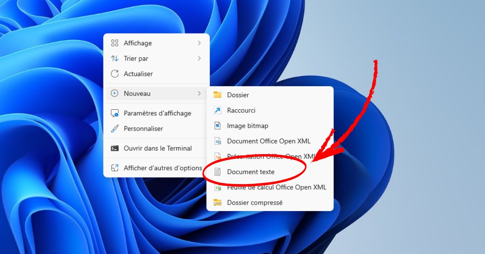
Task: Choose Feuille de calcul Office Open XML
Action: tap(276, 187)
